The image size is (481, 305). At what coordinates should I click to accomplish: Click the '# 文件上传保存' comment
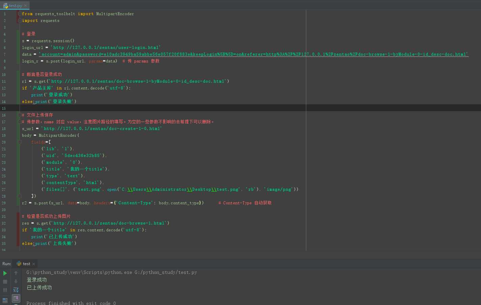pos(38,115)
